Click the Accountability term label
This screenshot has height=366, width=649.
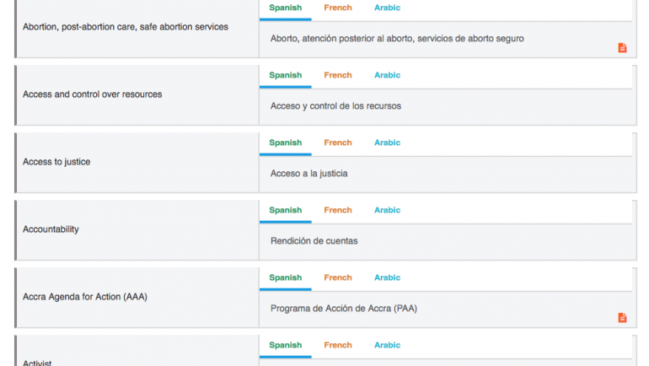[51, 229]
